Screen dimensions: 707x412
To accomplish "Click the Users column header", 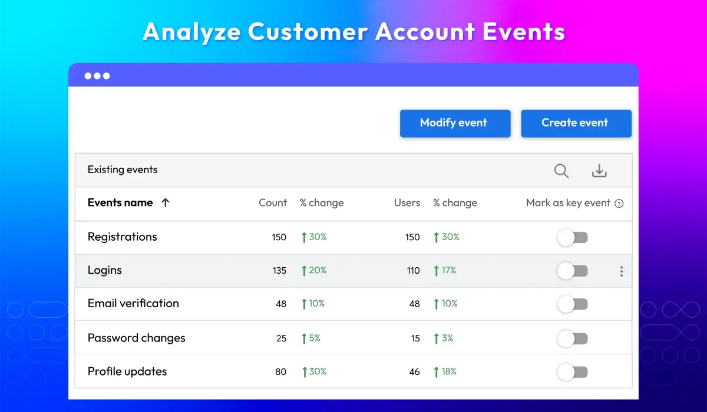I will (x=407, y=202).
